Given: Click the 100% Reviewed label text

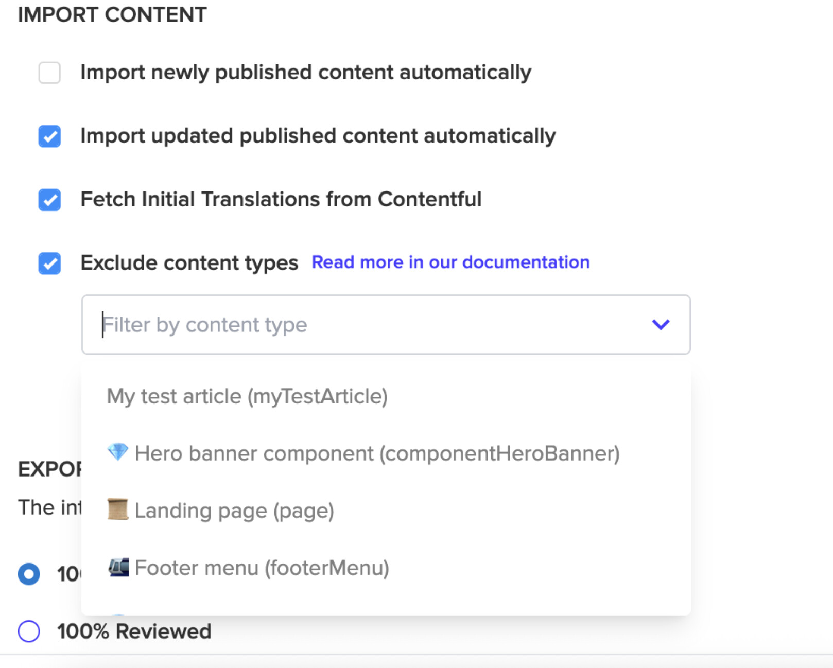Looking at the screenshot, I should pos(134,631).
